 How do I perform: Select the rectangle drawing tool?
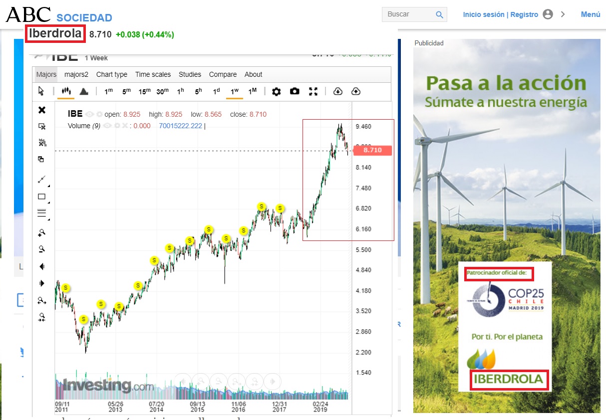click(x=42, y=197)
